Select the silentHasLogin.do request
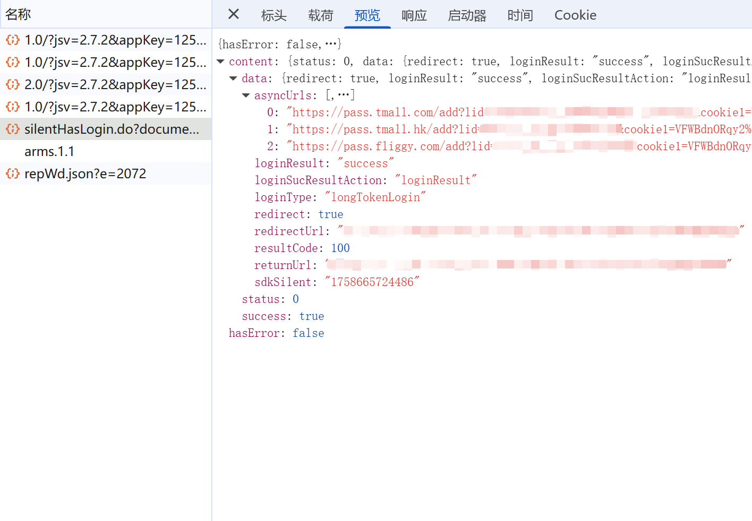This screenshot has width=752, height=521. [112, 129]
